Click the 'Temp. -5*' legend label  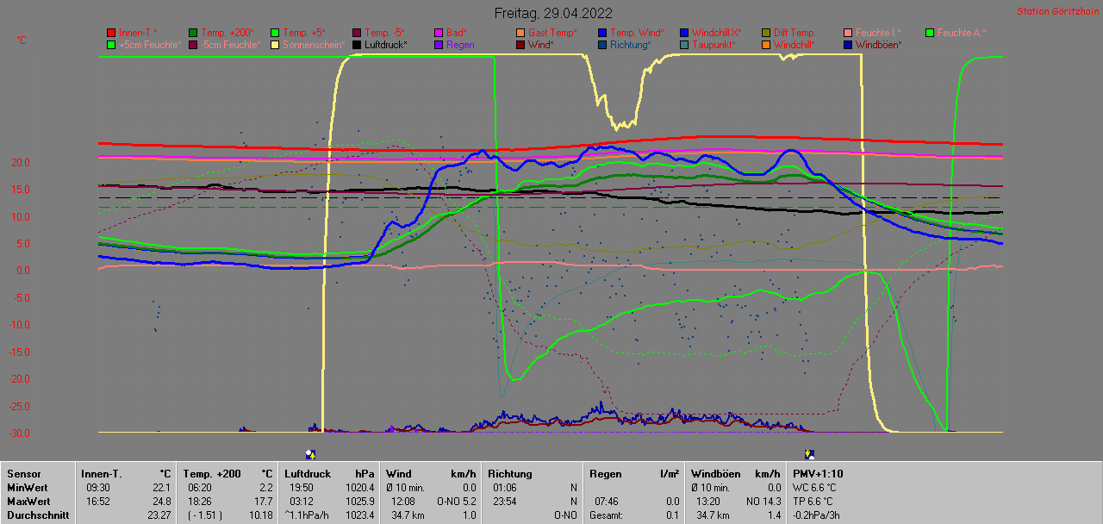pos(385,33)
